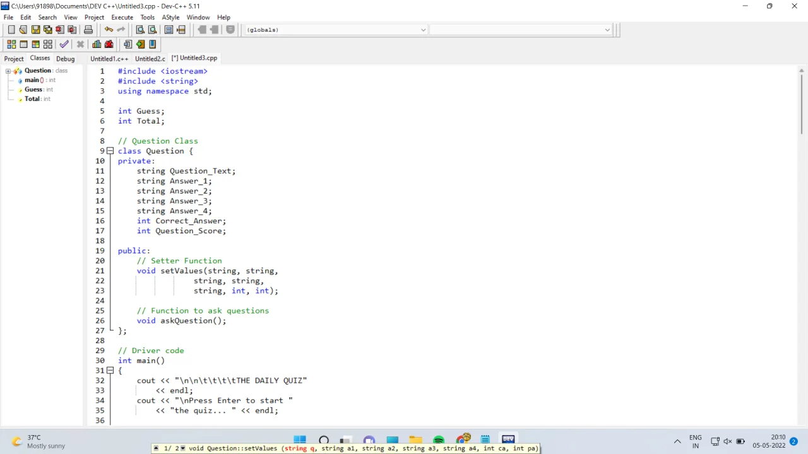Viewport: 808px width, 454px height.
Task: Click the Open file toolbar icon
Action: pyautogui.click(x=23, y=30)
